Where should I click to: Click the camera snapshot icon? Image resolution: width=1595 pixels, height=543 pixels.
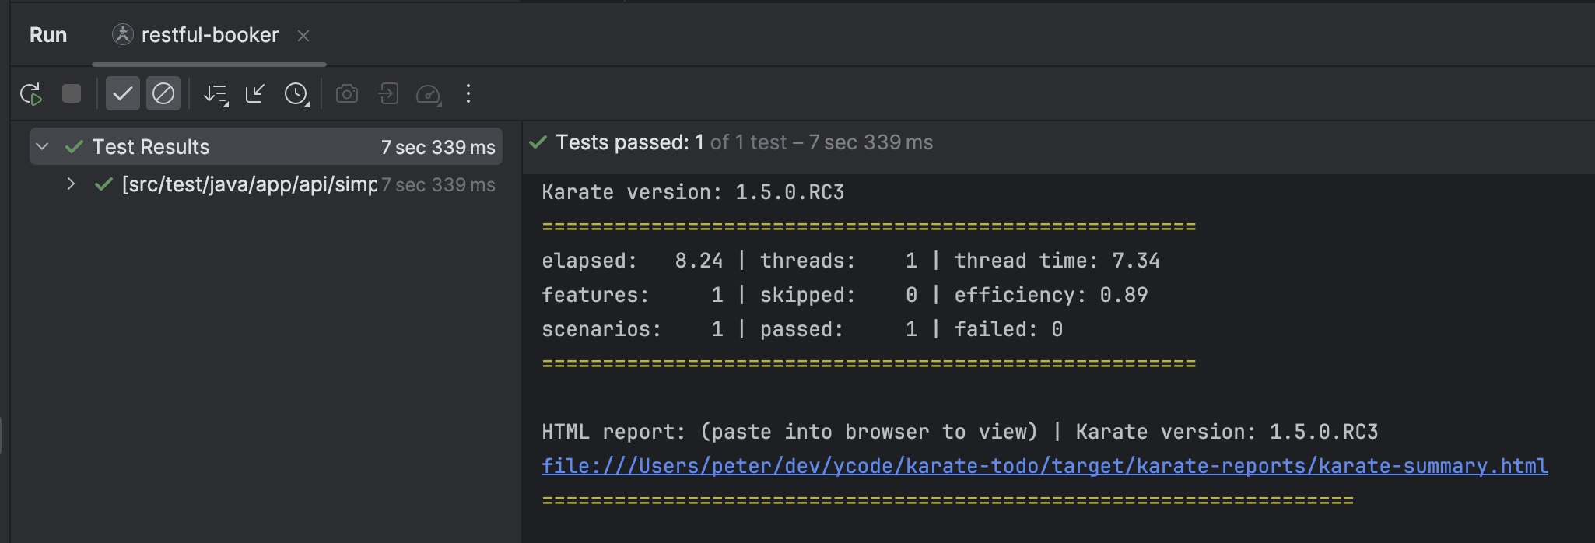[x=347, y=94]
